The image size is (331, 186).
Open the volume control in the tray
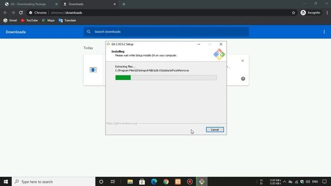point(308,182)
